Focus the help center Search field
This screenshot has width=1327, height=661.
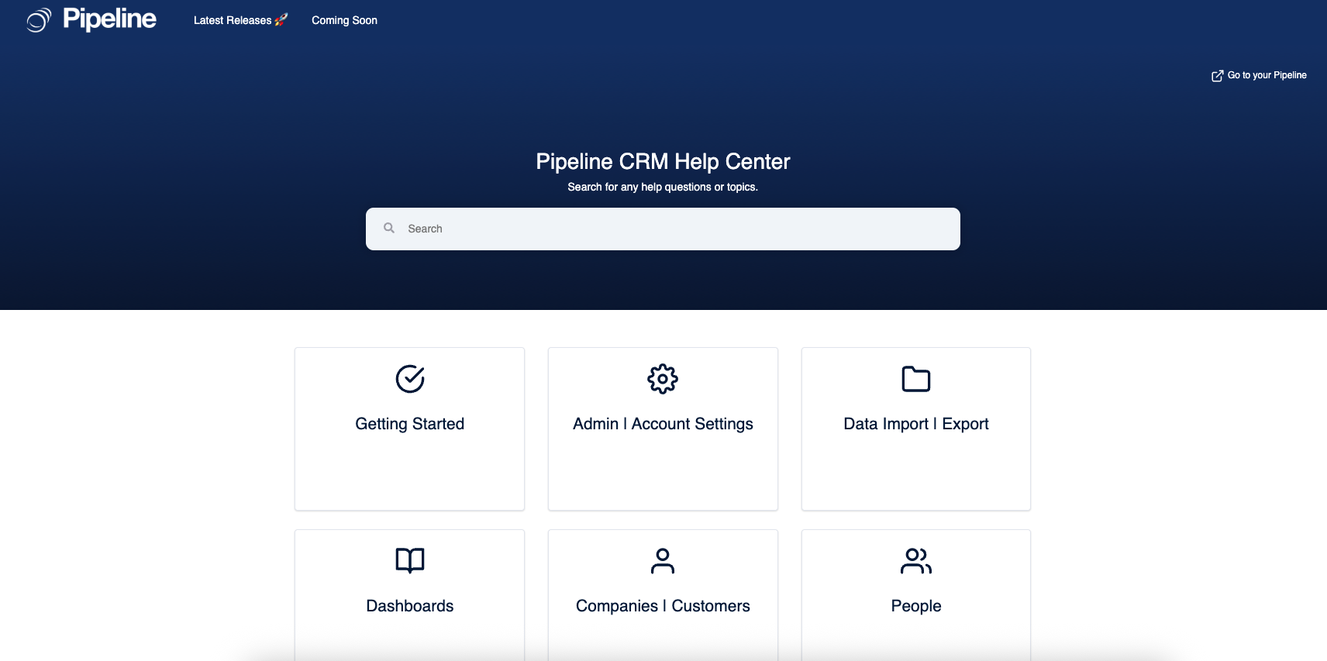(663, 229)
